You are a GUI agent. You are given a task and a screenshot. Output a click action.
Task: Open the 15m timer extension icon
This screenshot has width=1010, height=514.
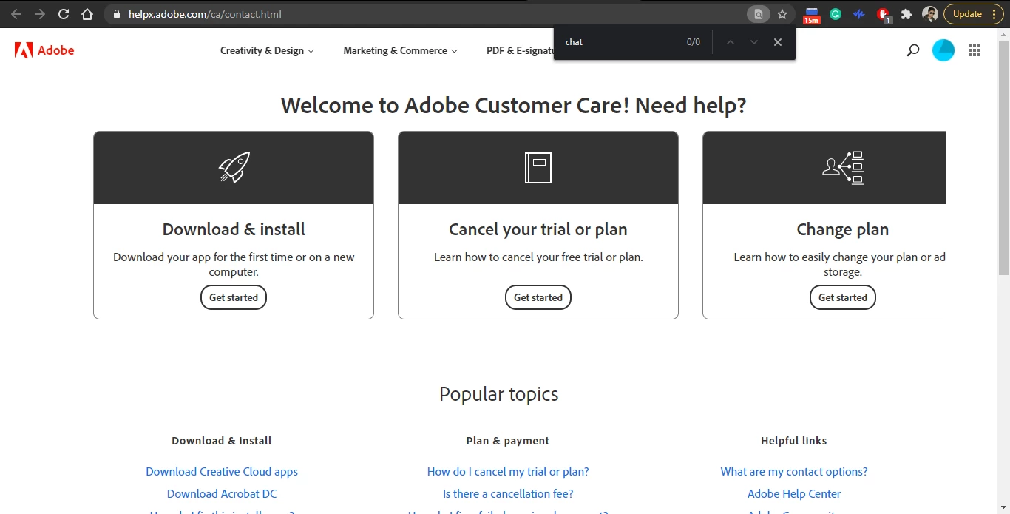pos(812,15)
